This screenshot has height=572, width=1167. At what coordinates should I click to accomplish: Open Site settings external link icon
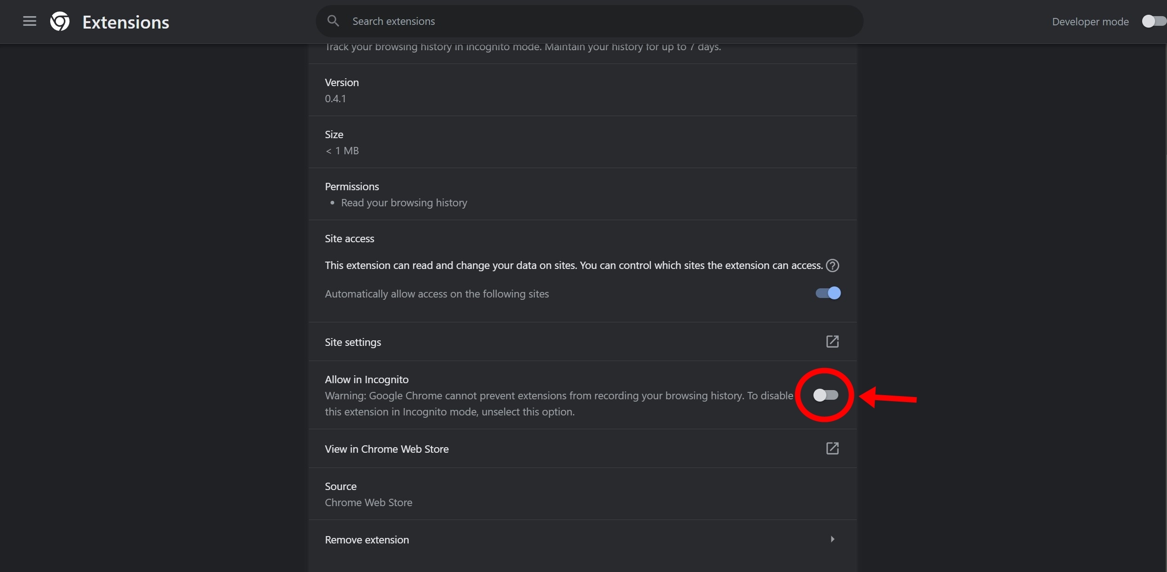click(832, 342)
